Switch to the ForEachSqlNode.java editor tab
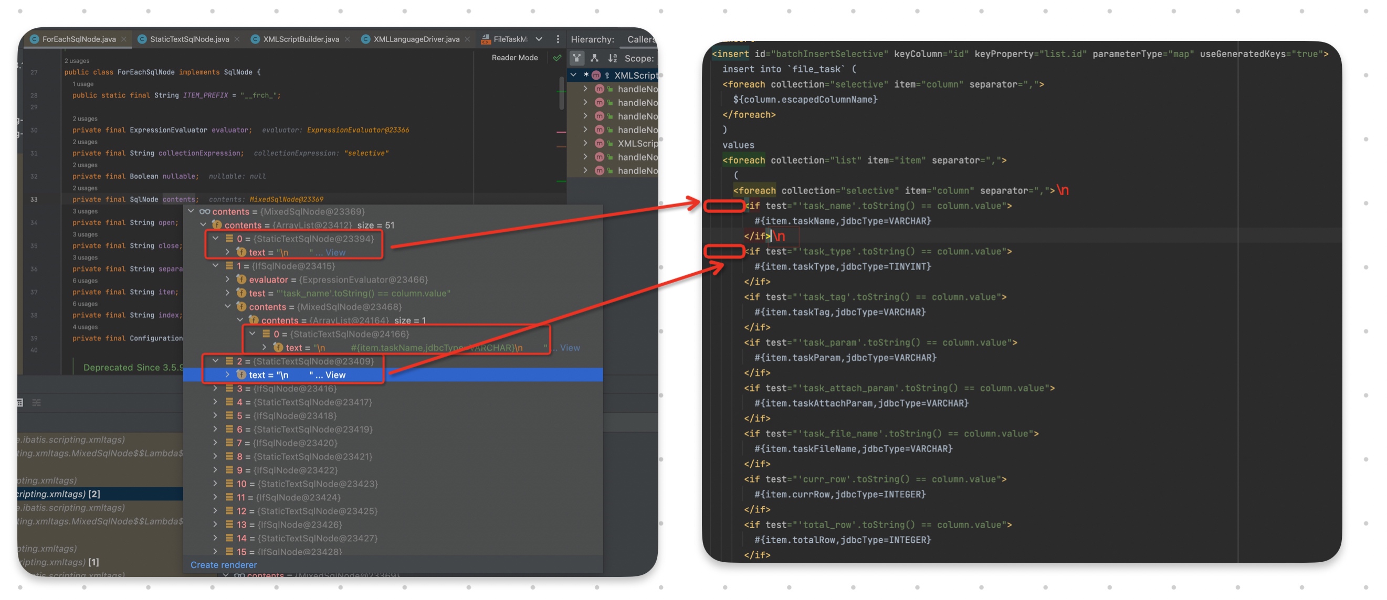Viewport: 1387px width, 600px height. click(x=78, y=39)
